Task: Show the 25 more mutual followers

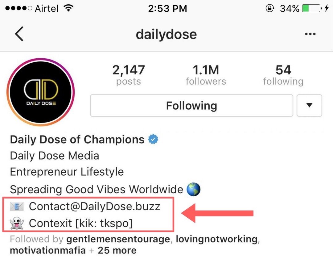Action: [117, 250]
